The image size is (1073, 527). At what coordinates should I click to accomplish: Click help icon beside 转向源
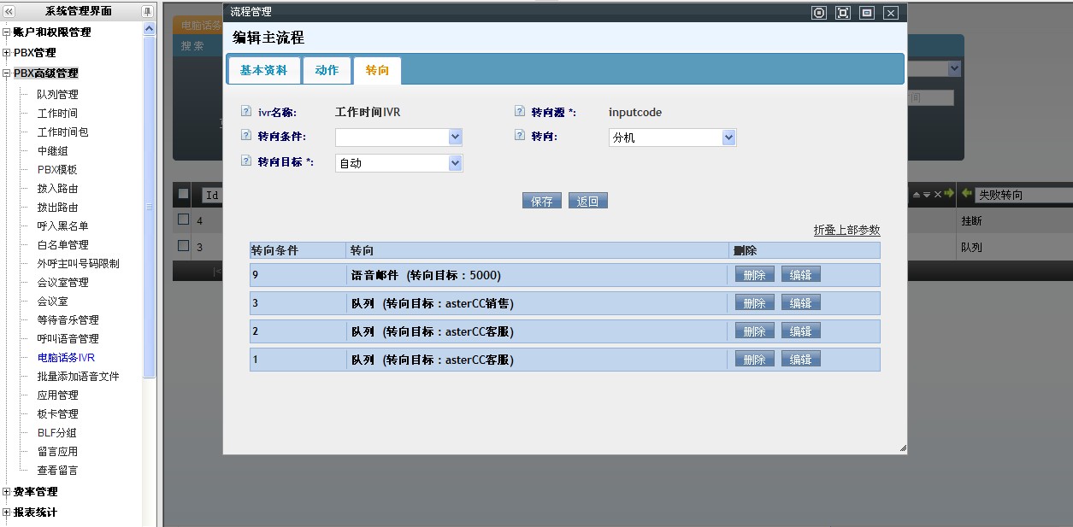[x=519, y=112]
